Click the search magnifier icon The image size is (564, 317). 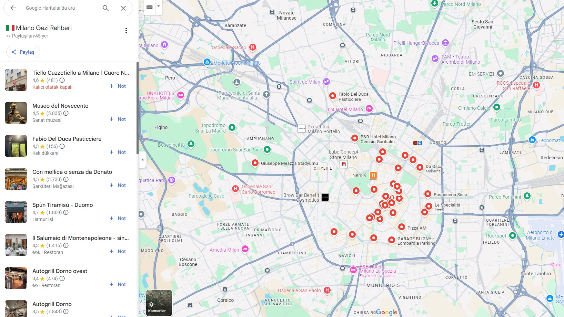point(105,8)
